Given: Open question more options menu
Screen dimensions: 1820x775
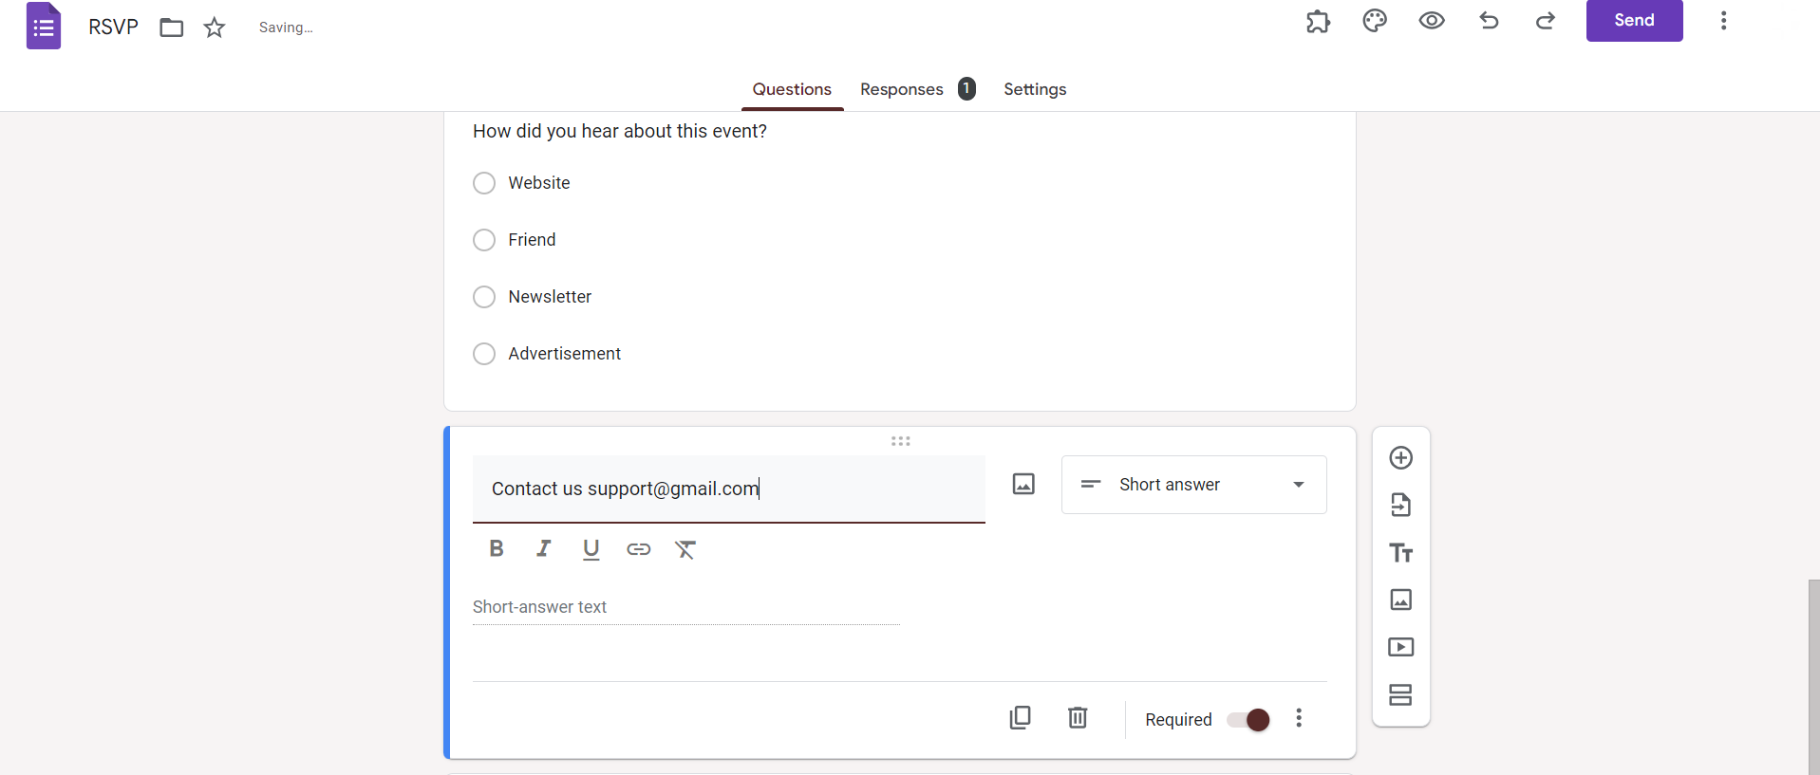Looking at the screenshot, I should click(x=1299, y=718).
